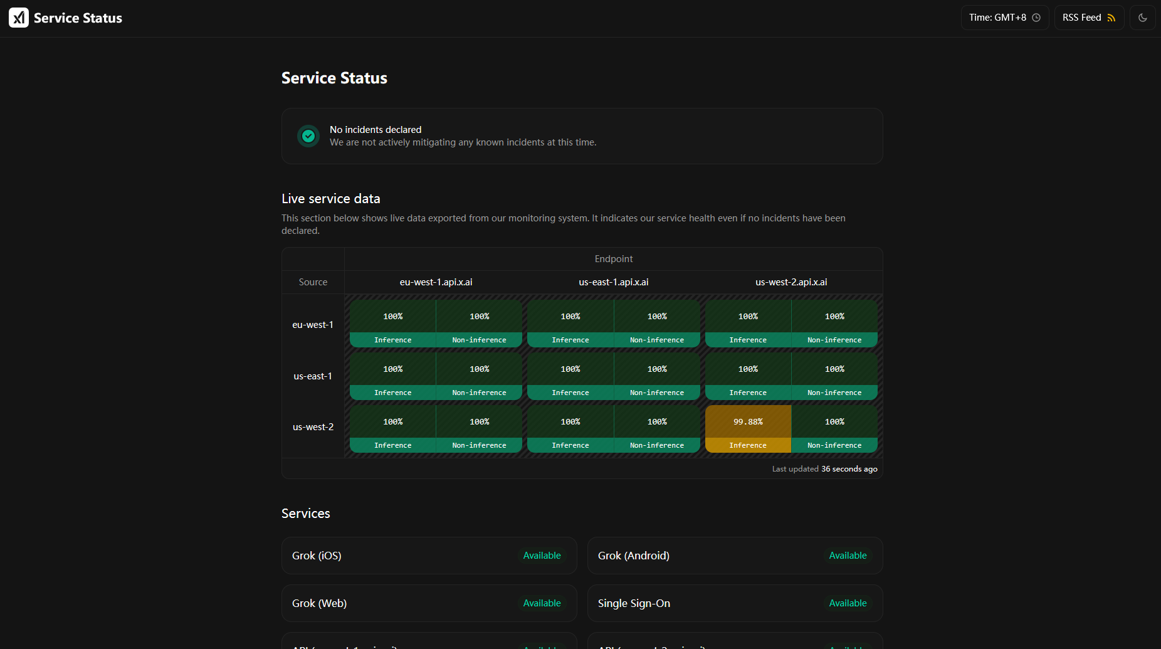Click eu-west-1 row Inference cell under eu-west-1.api.x.ai
The width and height of the screenshot is (1161, 649).
(393, 324)
